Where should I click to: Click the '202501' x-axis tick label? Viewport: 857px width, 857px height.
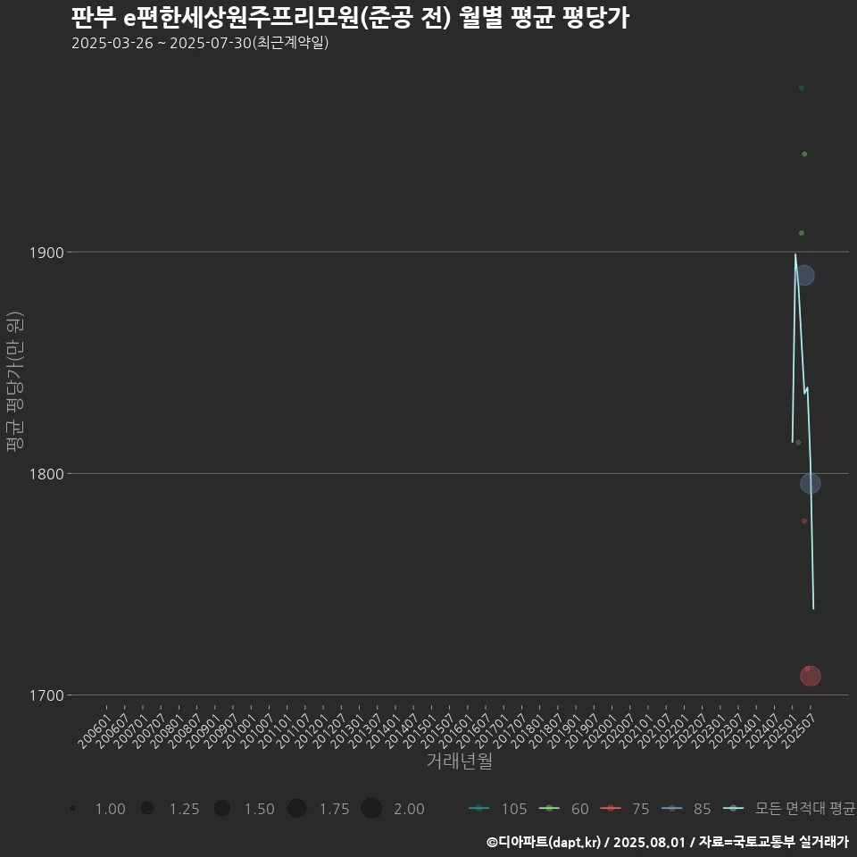point(780,731)
